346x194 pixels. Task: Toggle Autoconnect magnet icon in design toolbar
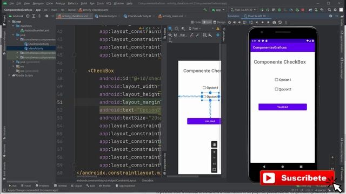[x=175, y=35]
